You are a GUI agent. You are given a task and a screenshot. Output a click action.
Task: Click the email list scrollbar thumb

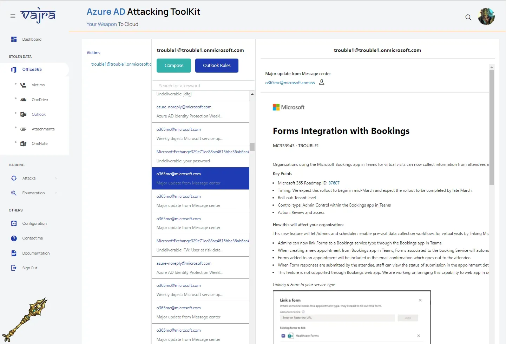pyautogui.click(x=252, y=147)
